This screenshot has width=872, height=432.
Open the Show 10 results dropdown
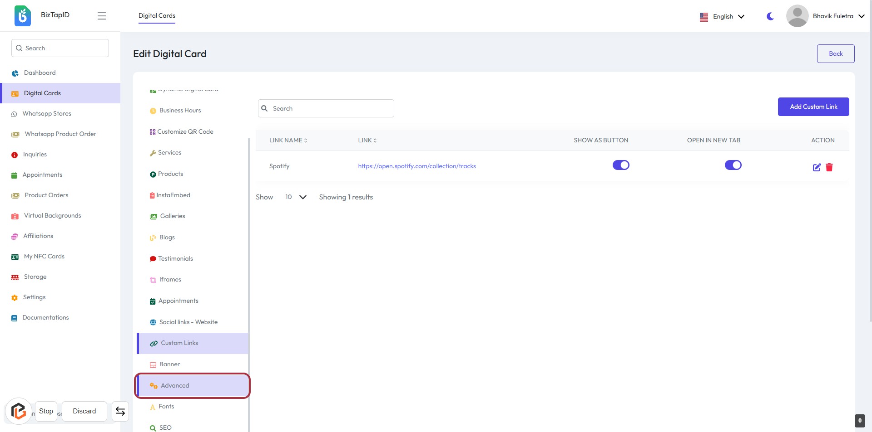click(296, 197)
